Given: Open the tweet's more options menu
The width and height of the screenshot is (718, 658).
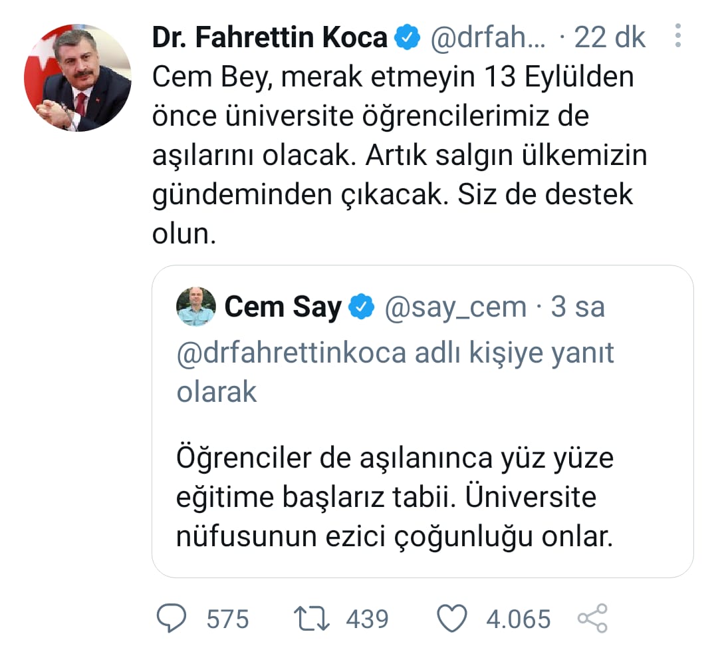Looking at the screenshot, I should (679, 37).
